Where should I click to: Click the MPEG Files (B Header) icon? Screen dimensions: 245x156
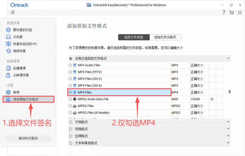(x=75, y=113)
